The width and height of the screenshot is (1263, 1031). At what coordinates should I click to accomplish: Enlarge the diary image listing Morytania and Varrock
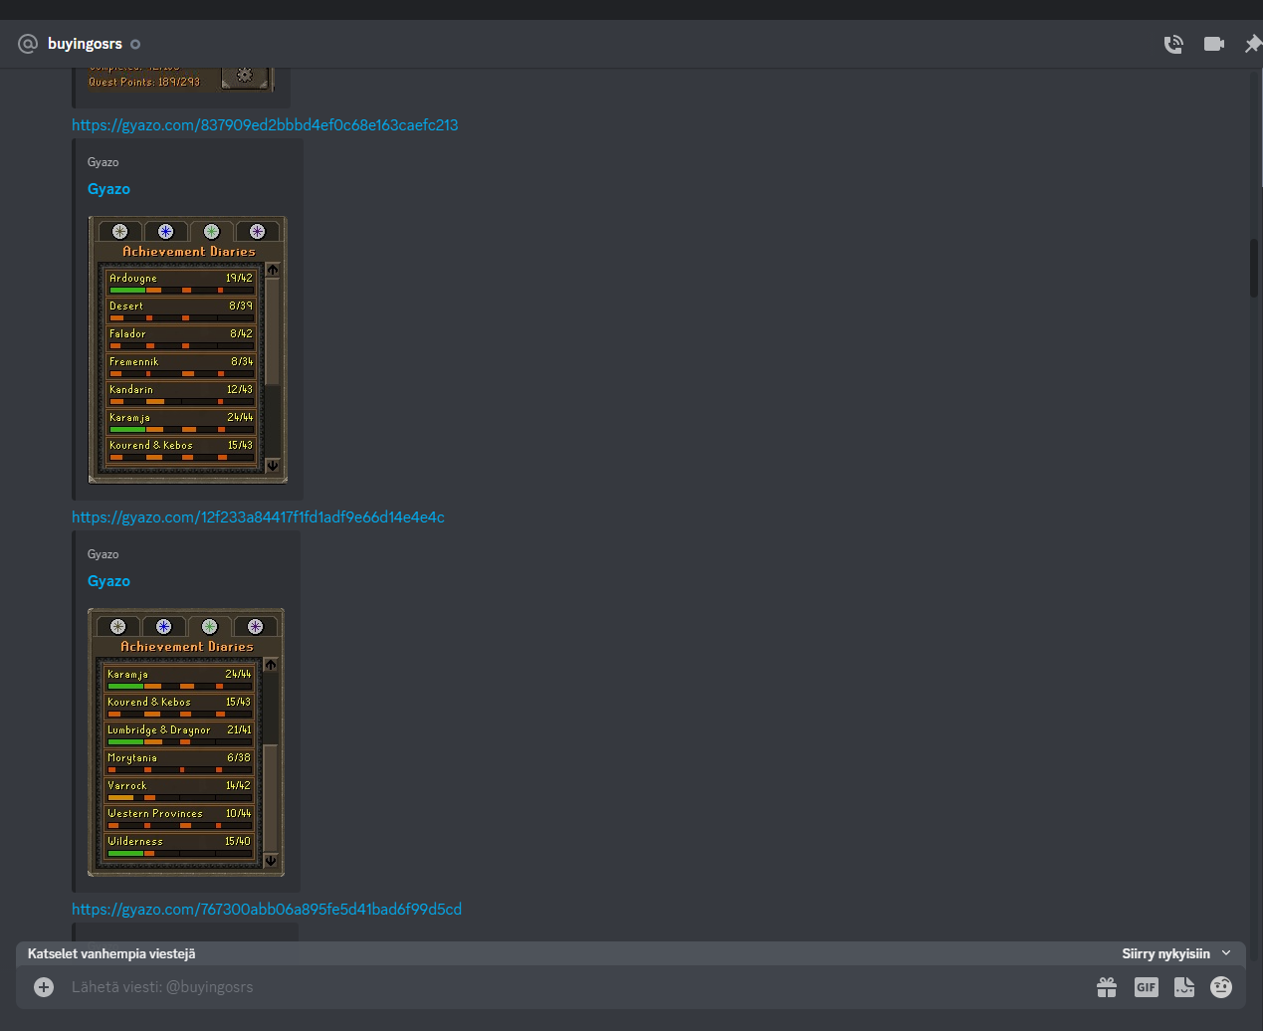[186, 742]
